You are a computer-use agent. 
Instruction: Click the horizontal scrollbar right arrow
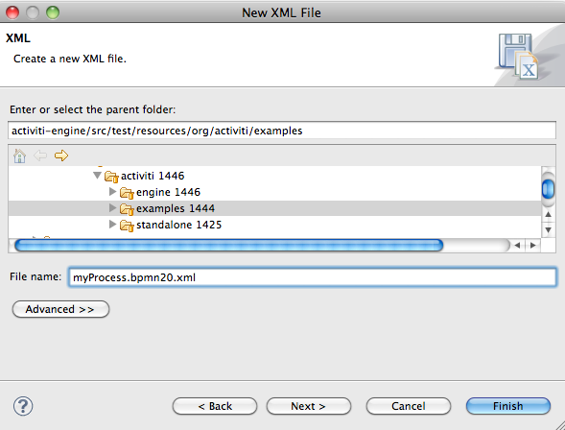click(533, 246)
